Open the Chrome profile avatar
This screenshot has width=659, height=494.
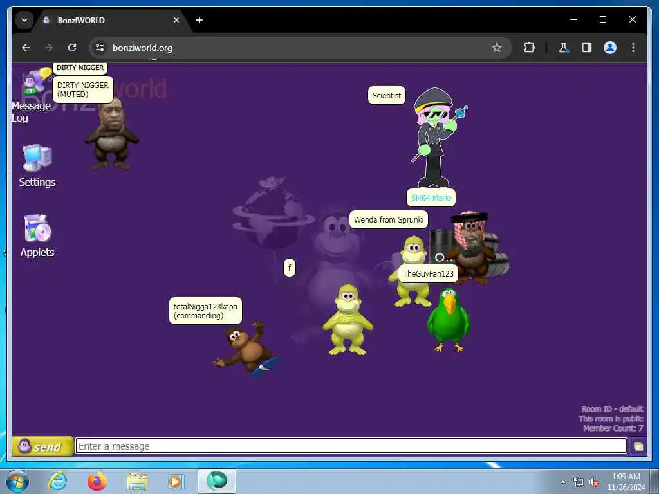click(610, 48)
